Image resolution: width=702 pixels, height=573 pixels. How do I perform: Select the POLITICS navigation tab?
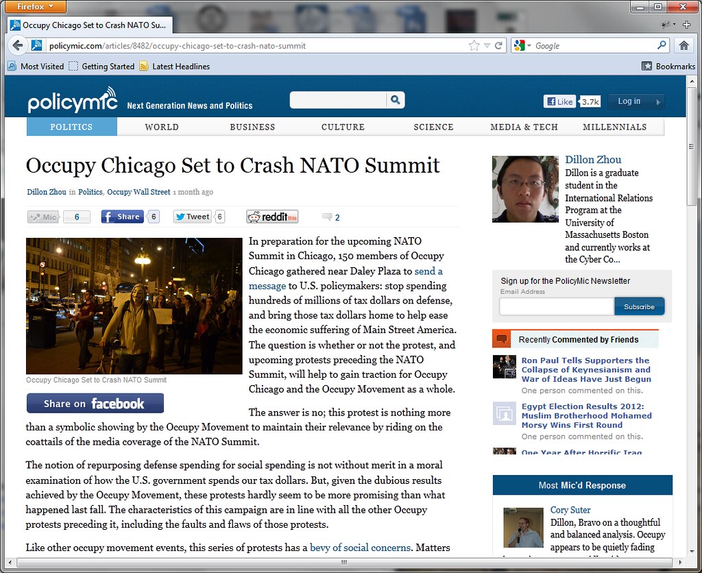71,127
